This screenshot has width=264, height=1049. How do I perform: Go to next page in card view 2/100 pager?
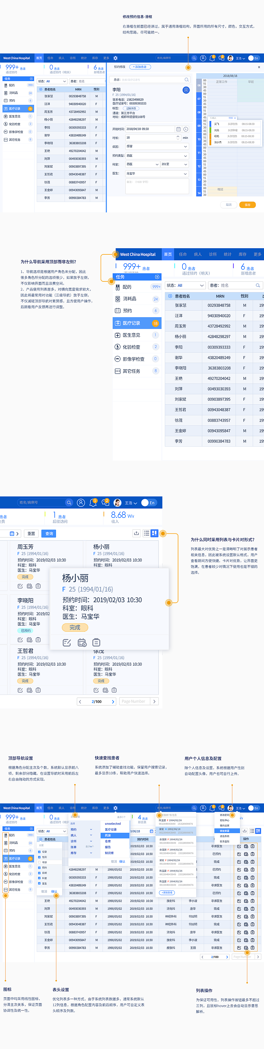click(x=113, y=701)
